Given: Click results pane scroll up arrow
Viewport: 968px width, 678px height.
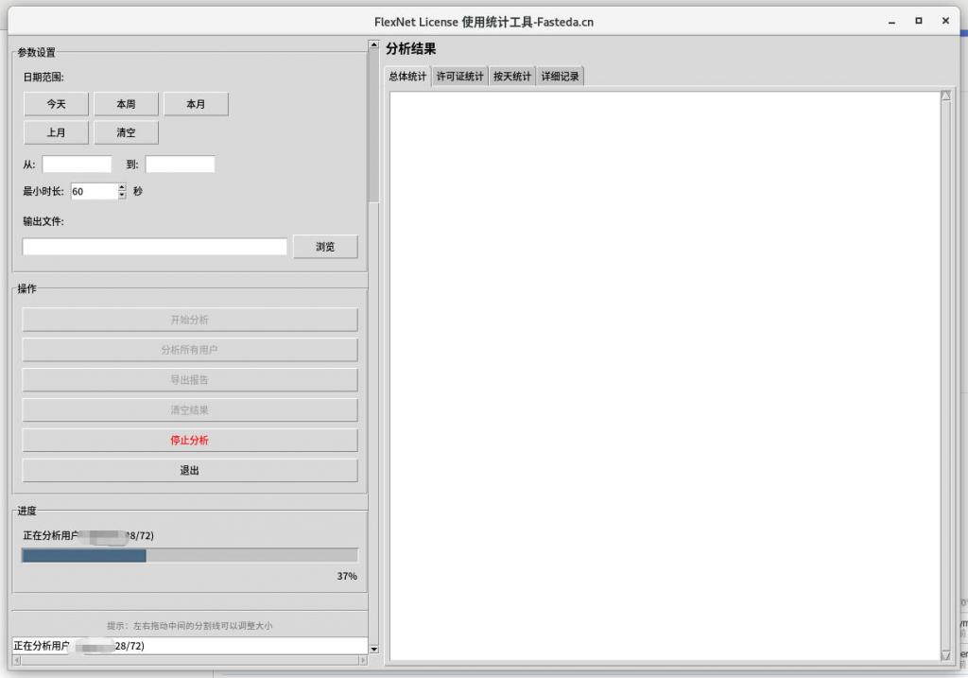Looking at the screenshot, I should click(x=945, y=96).
